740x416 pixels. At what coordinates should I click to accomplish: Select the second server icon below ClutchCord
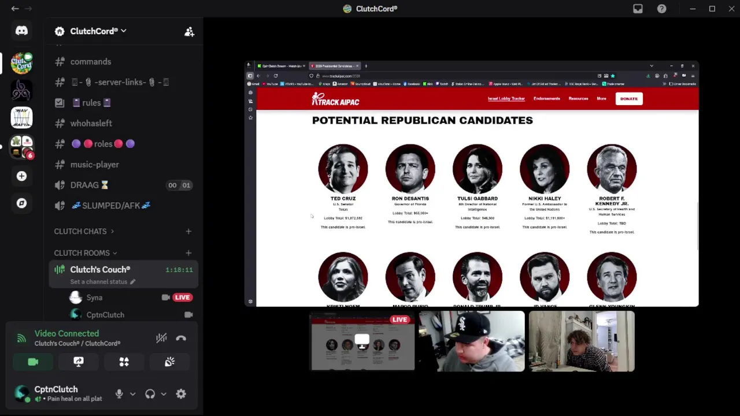click(21, 91)
